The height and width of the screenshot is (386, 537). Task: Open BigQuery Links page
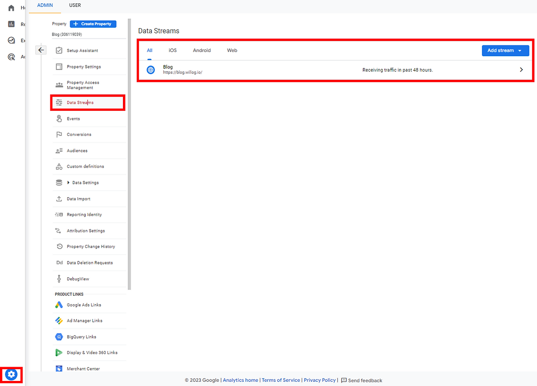(x=89, y=337)
